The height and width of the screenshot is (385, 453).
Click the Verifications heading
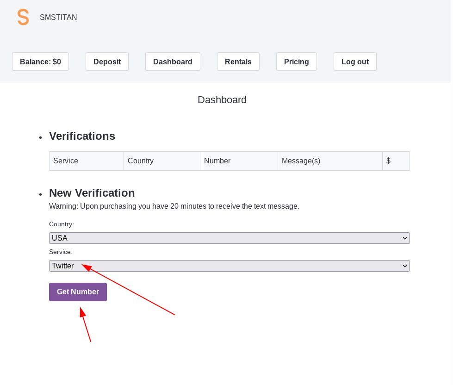coord(82,136)
